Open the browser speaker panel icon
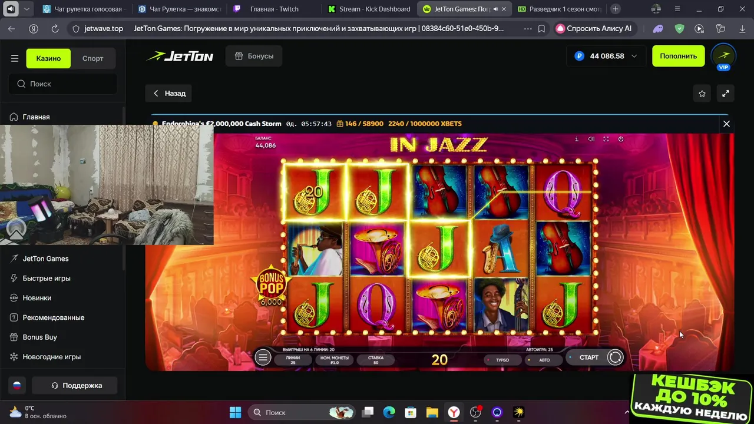The image size is (754, 424). tap(11, 9)
